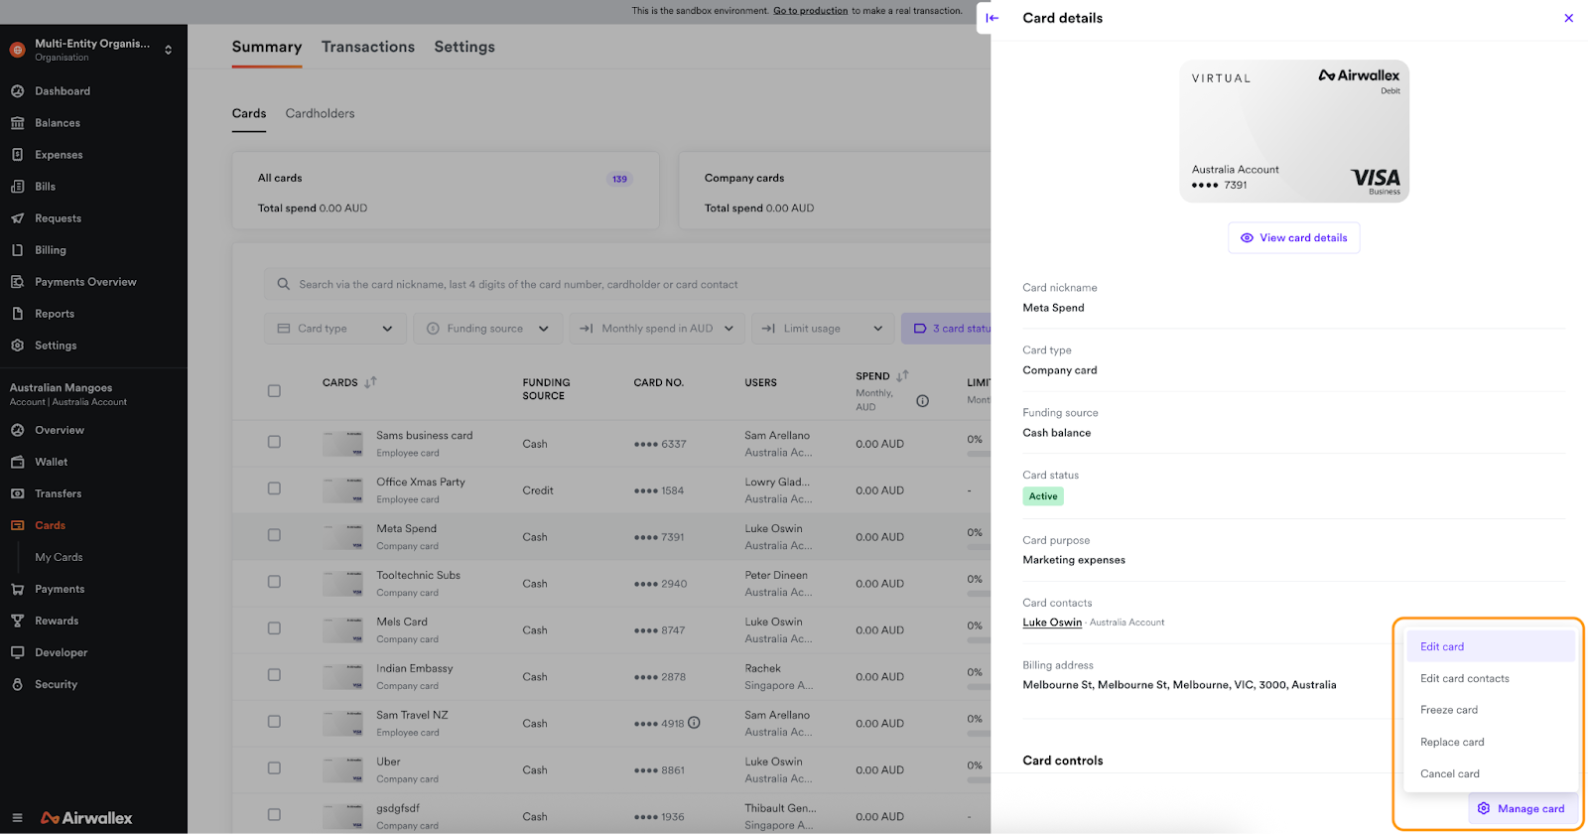Click the Wallet icon in sidebar

18,462
